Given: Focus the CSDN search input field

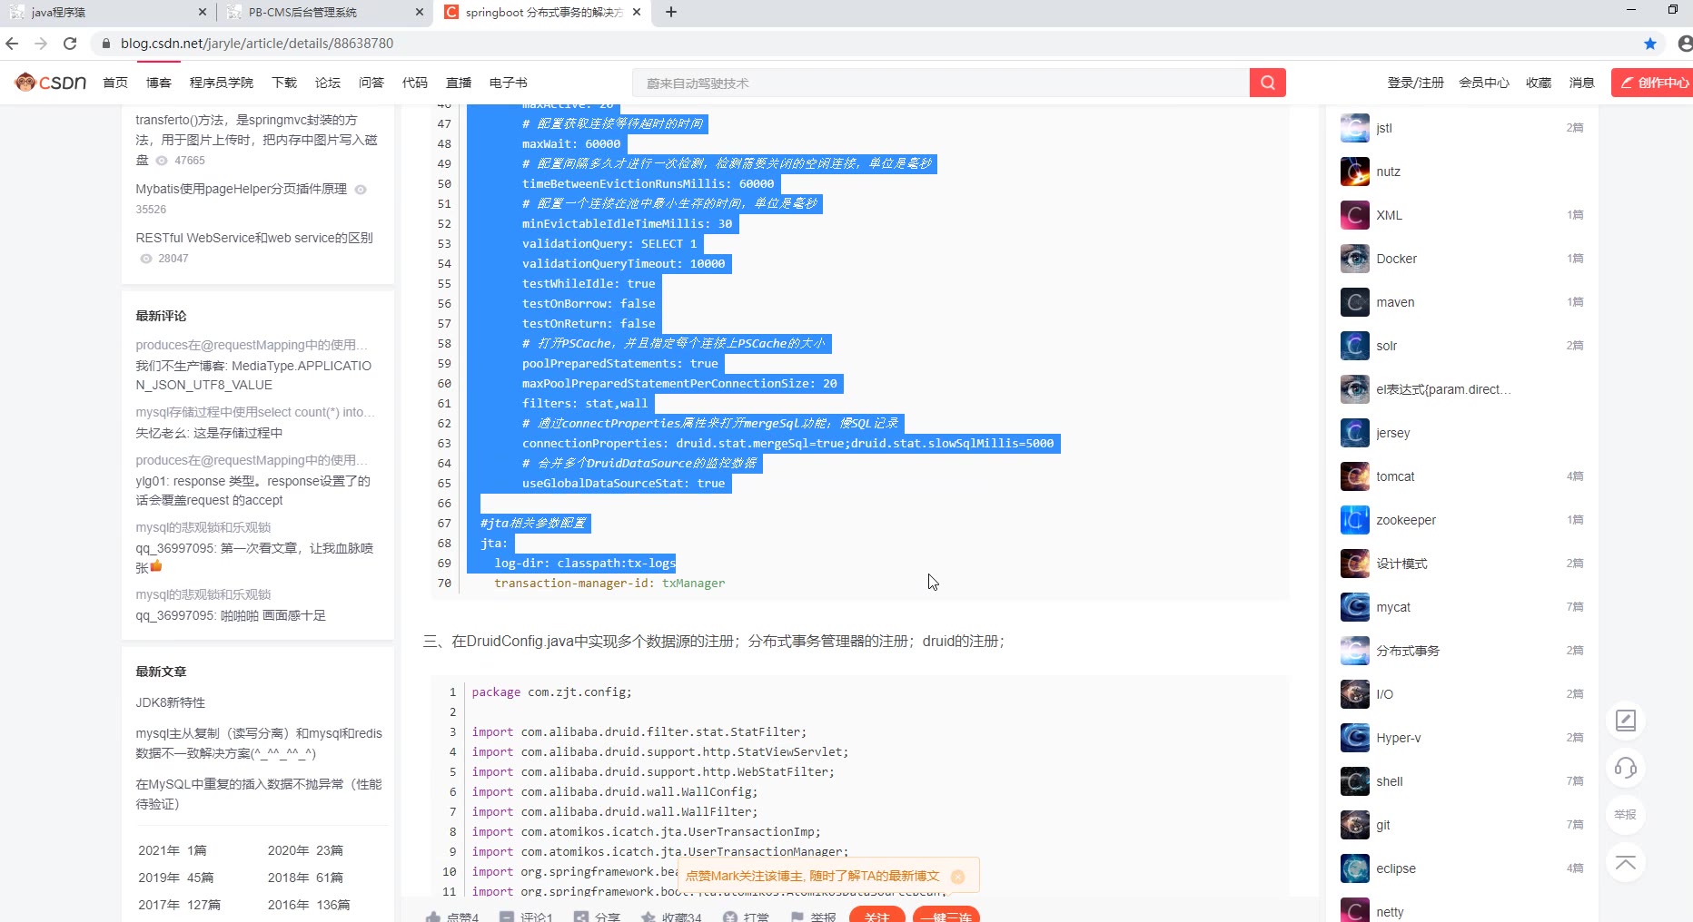Looking at the screenshot, I should [x=941, y=83].
